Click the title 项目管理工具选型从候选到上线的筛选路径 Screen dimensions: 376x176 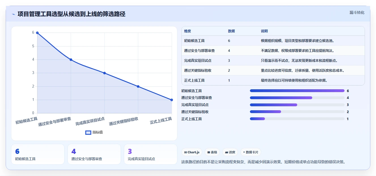click(x=71, y=14)
